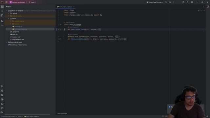Expand folded test_invalid_login body

tap(125, 39)
